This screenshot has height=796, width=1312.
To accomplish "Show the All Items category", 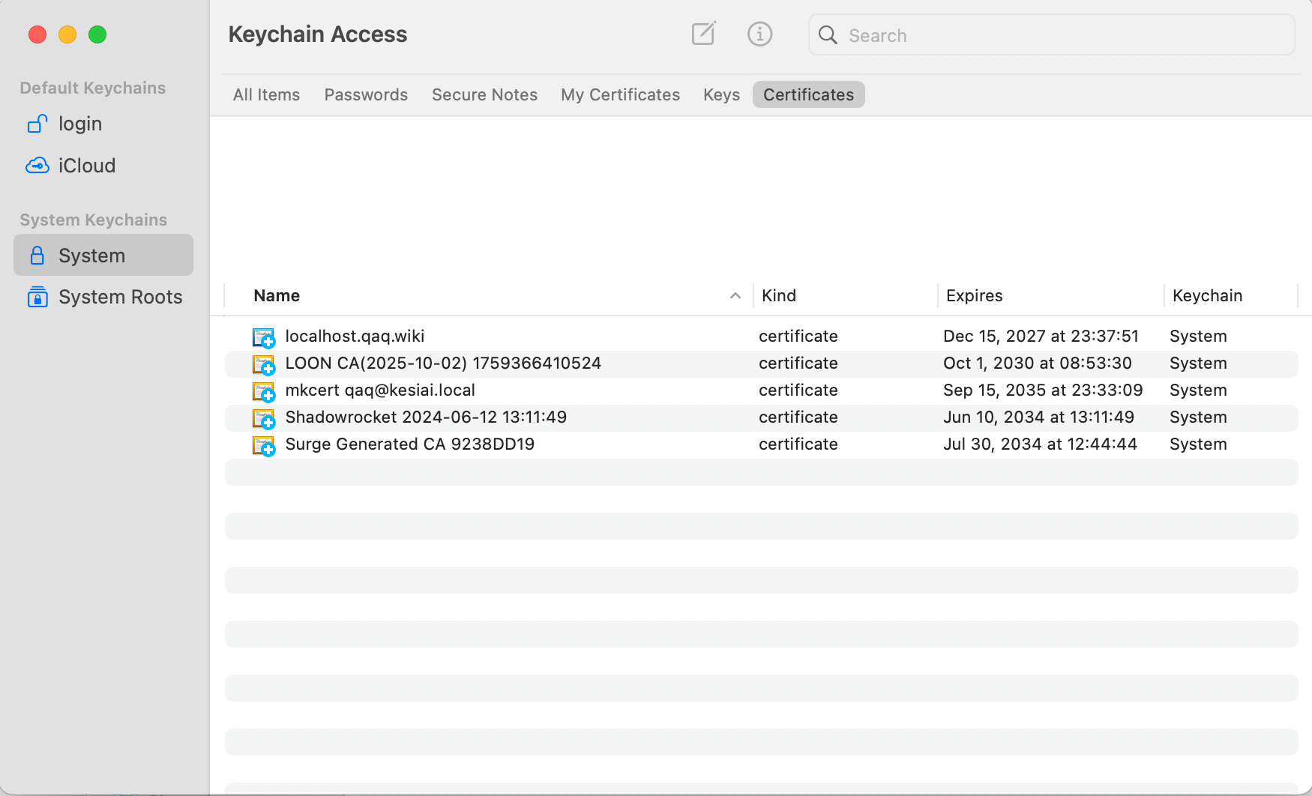I will tap(266, 94).
